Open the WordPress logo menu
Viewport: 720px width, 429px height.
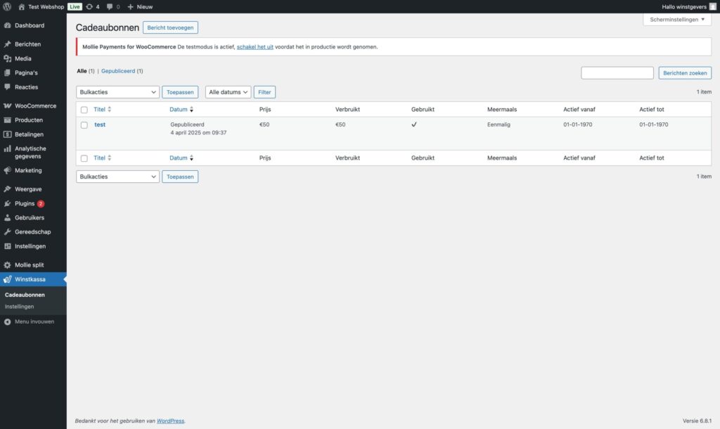point(7,6)
